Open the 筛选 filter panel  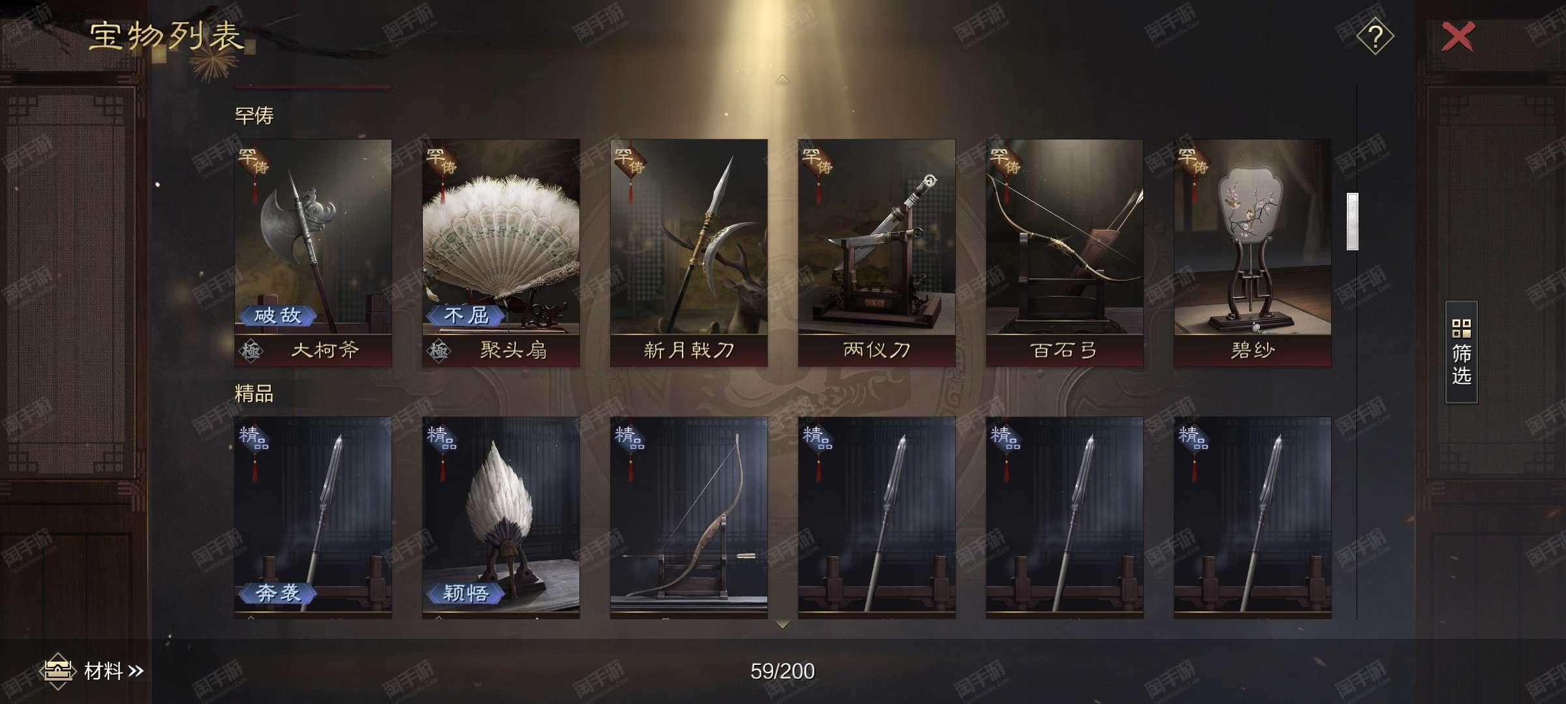(x=1461, y=352)
